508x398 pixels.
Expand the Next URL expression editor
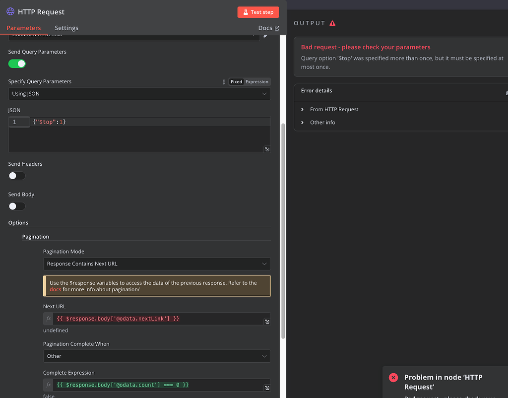point(267,321)
